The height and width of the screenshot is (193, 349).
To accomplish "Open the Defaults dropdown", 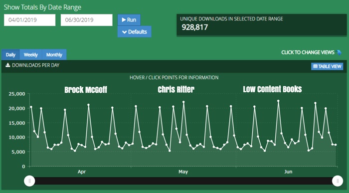I will pyautogui.click(x=134, y=31).
